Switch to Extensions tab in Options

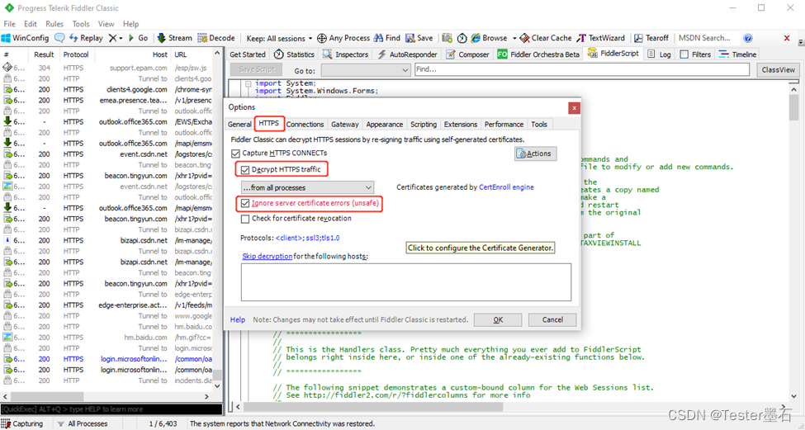[x=461, y=124]
